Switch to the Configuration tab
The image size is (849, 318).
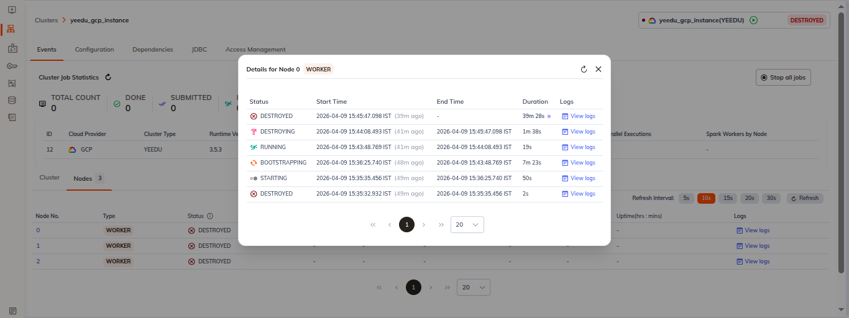point(94,50)
